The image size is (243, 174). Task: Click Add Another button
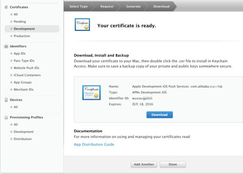(144, 164)
